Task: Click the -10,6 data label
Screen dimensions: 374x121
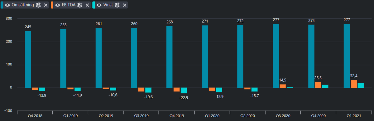Action: click(x=113, y=95)
